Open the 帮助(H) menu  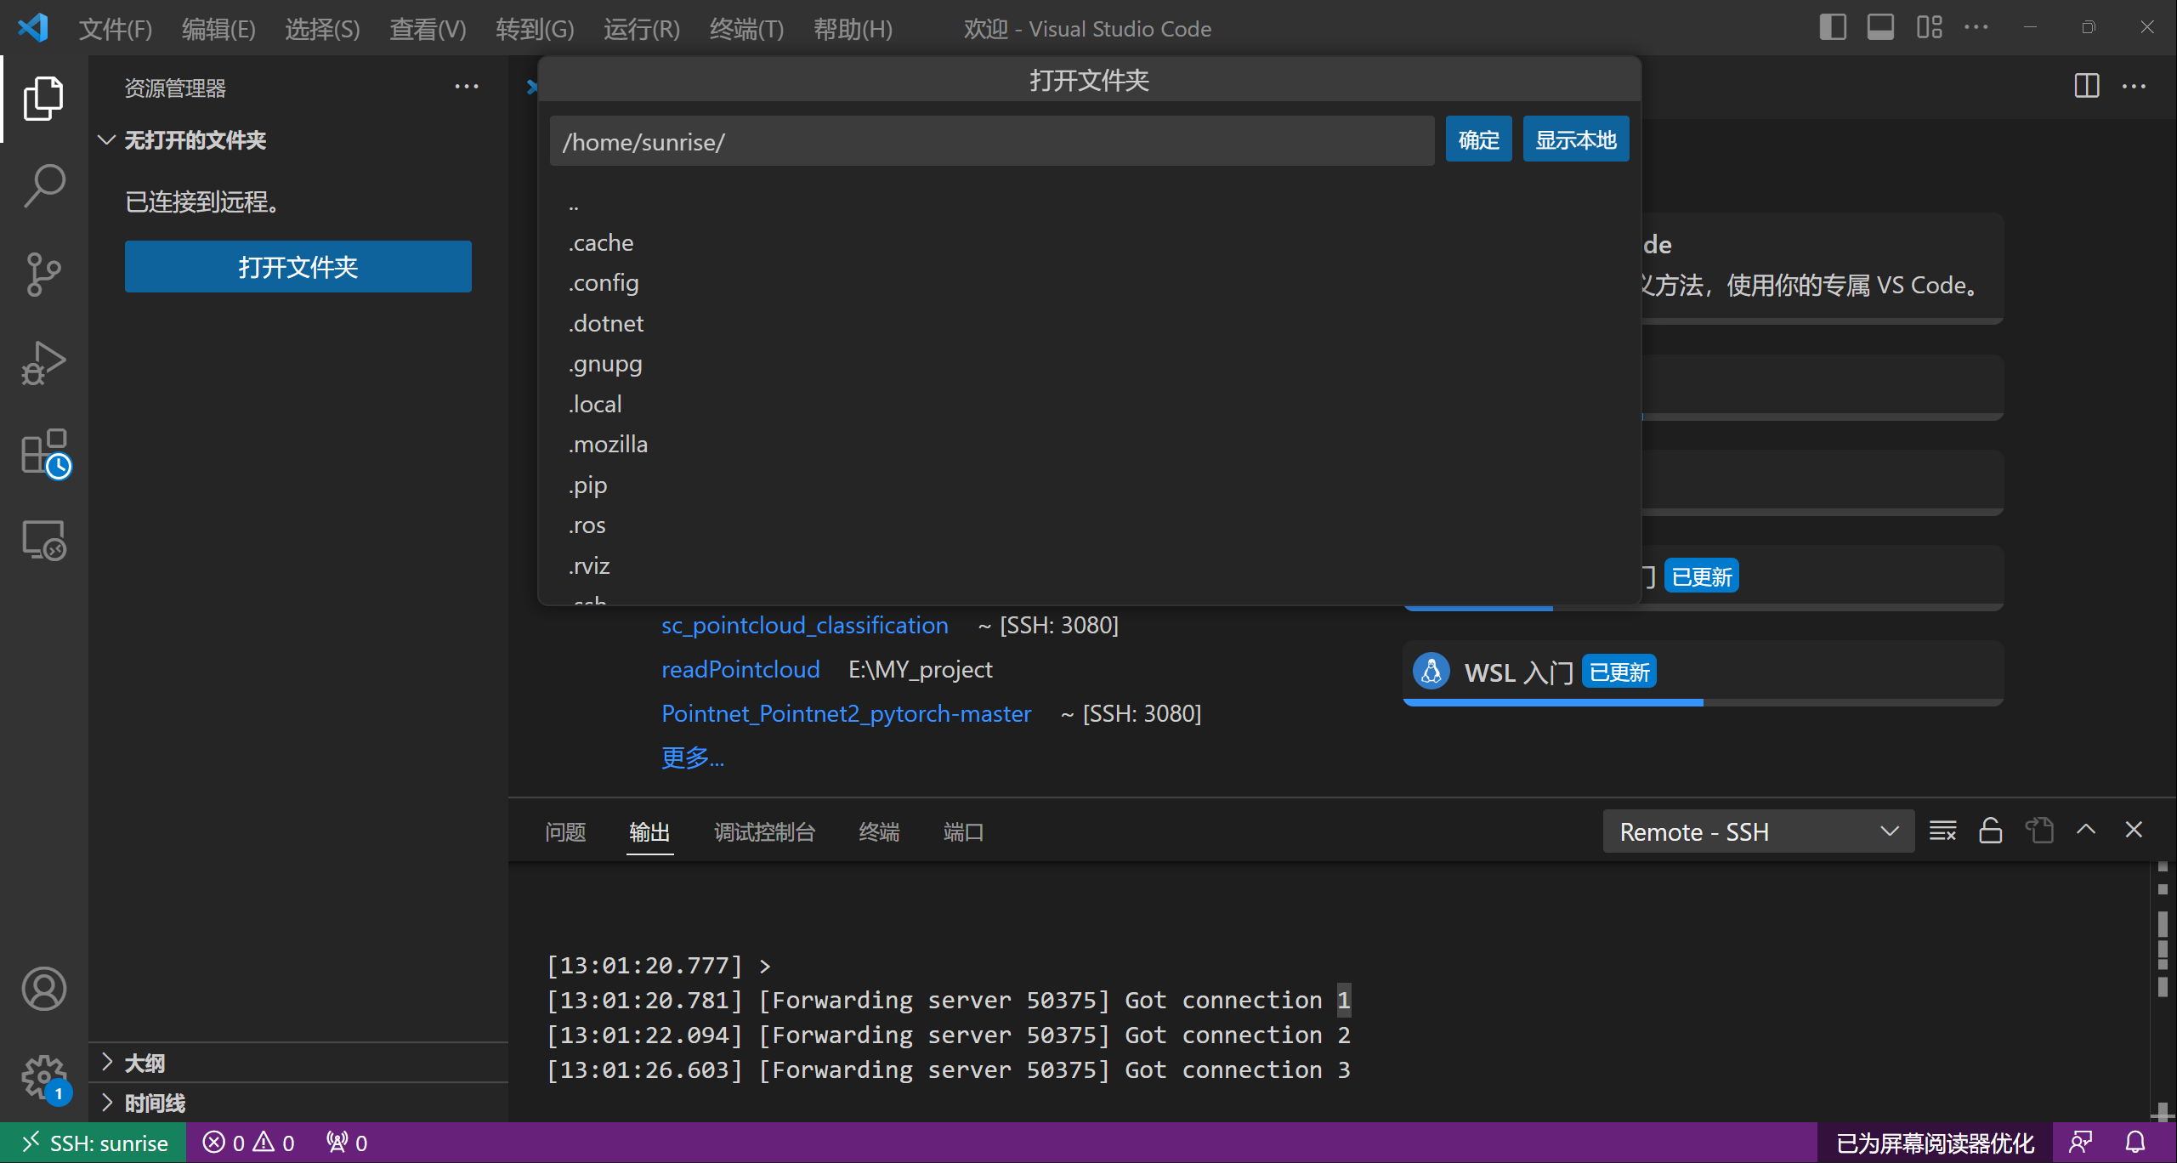coord(853,29)
